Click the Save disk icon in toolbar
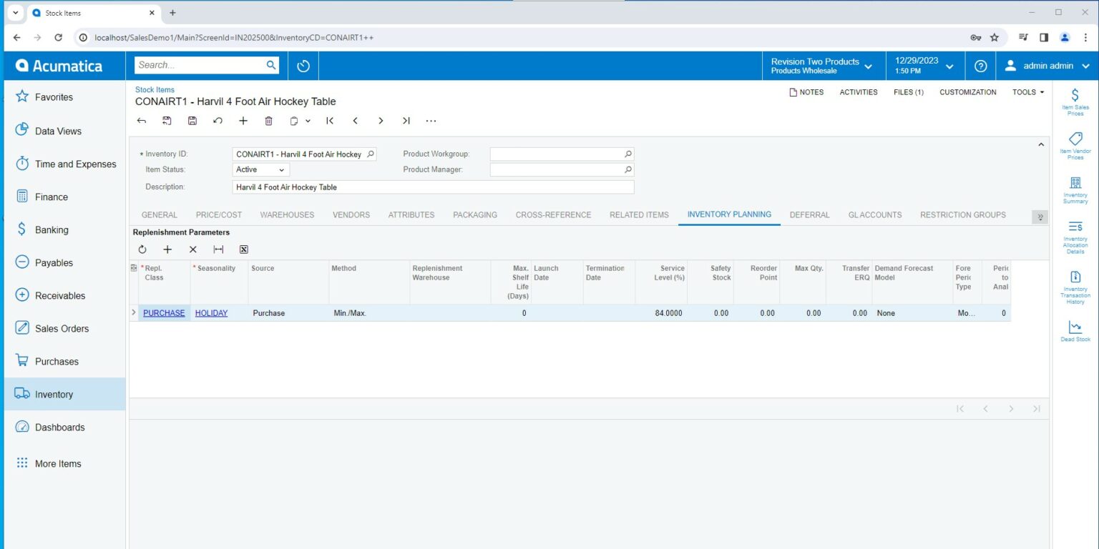Image resolution: width=1099 pixels, height=549 pixels. pos(192,121)
